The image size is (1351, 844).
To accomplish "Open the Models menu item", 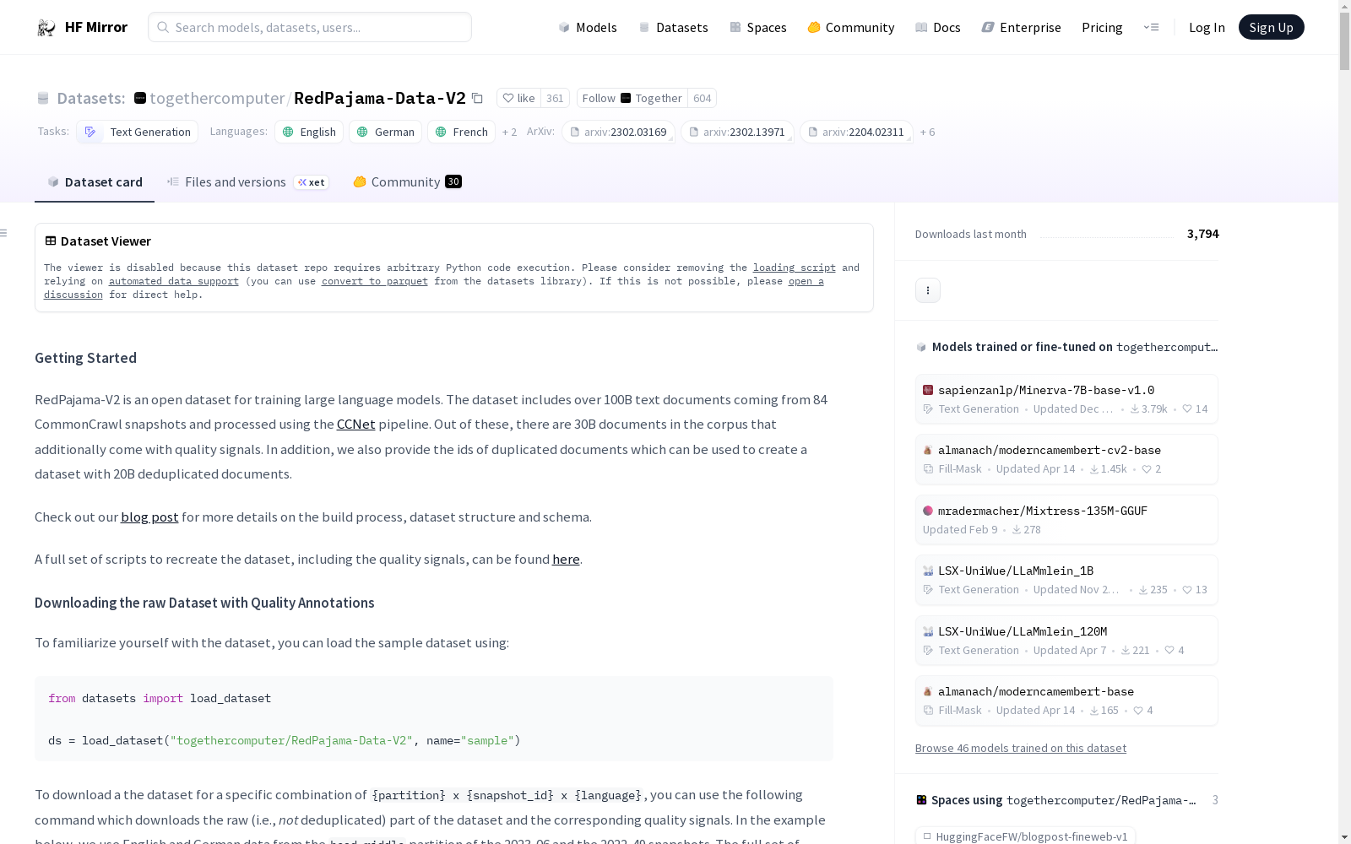I will [x=588, y=27].
